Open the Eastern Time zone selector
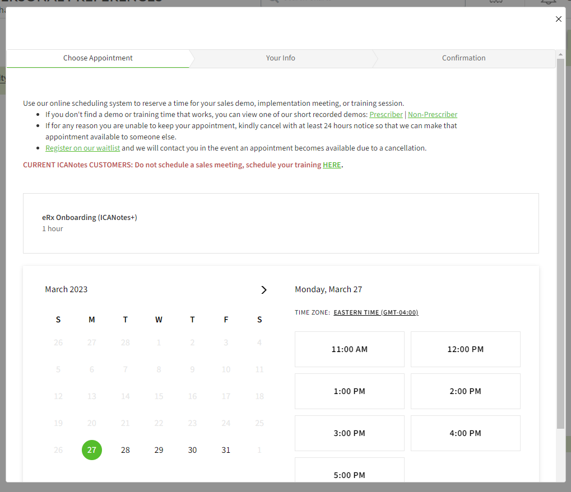Screen dimensions: 571x492 pos(375,313)
